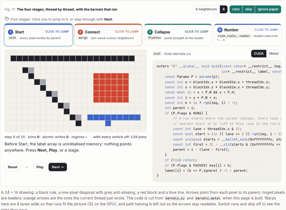Click 'with every switch off: 129 joins' text
286x210 pixels.
pos(120,137)
